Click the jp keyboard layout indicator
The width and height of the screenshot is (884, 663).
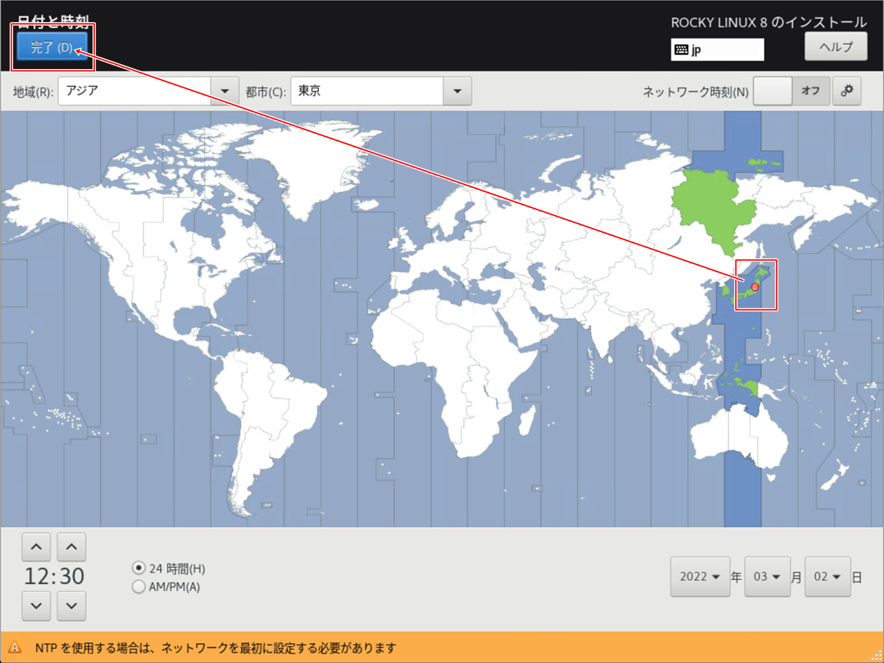(x=717, y=50)
